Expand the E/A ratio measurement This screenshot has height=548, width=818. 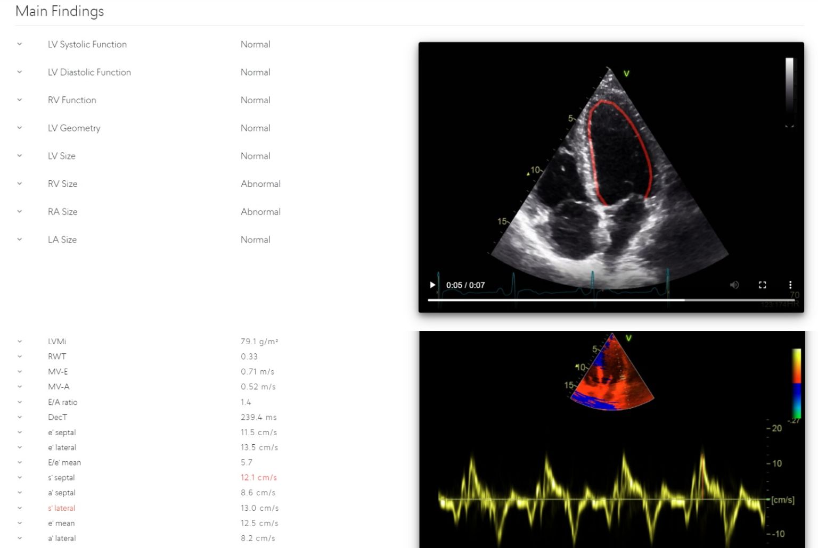point(19,402)
